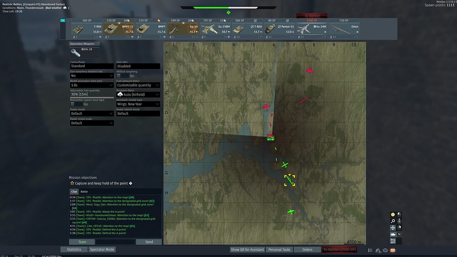Click the yellow-bracketed spawn marker on map
Image resolution: width=457 pixels, height=257 pixels.
[289, 180]
